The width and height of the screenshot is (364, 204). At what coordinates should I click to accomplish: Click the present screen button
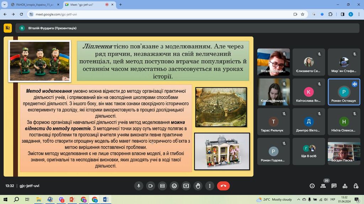186,186
